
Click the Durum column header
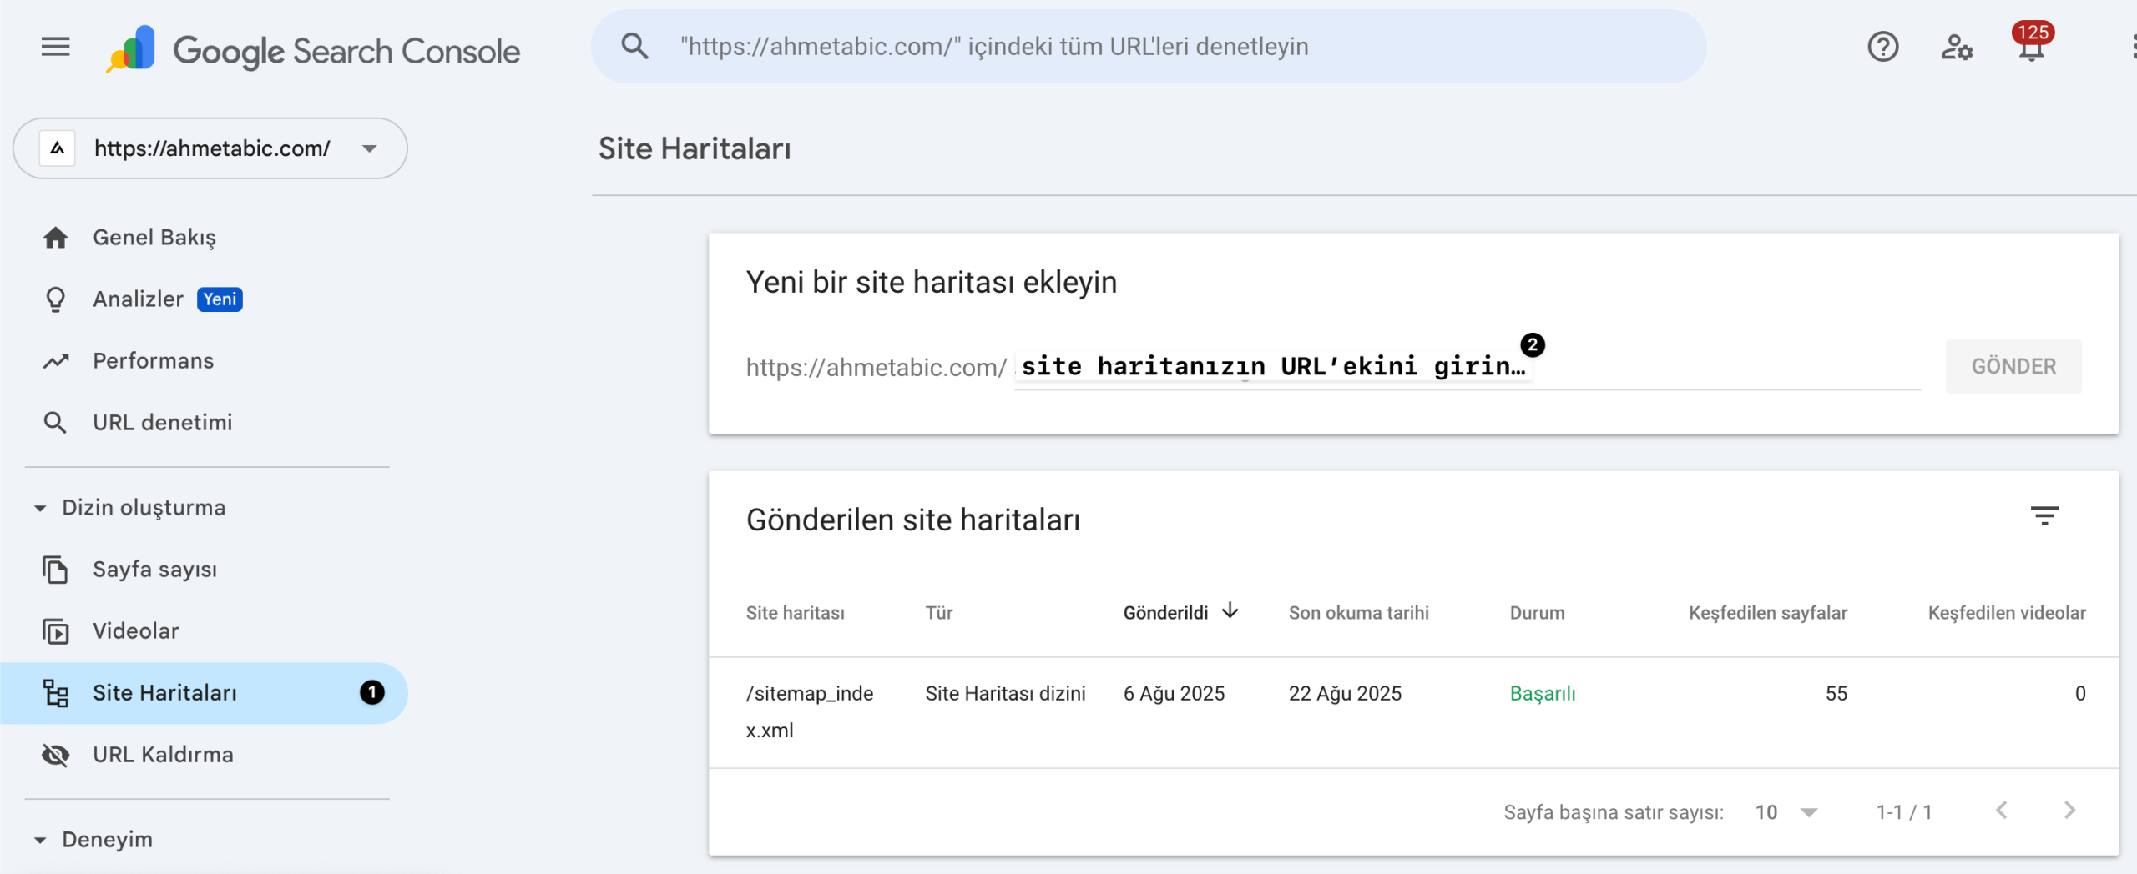pos(1537,613)
